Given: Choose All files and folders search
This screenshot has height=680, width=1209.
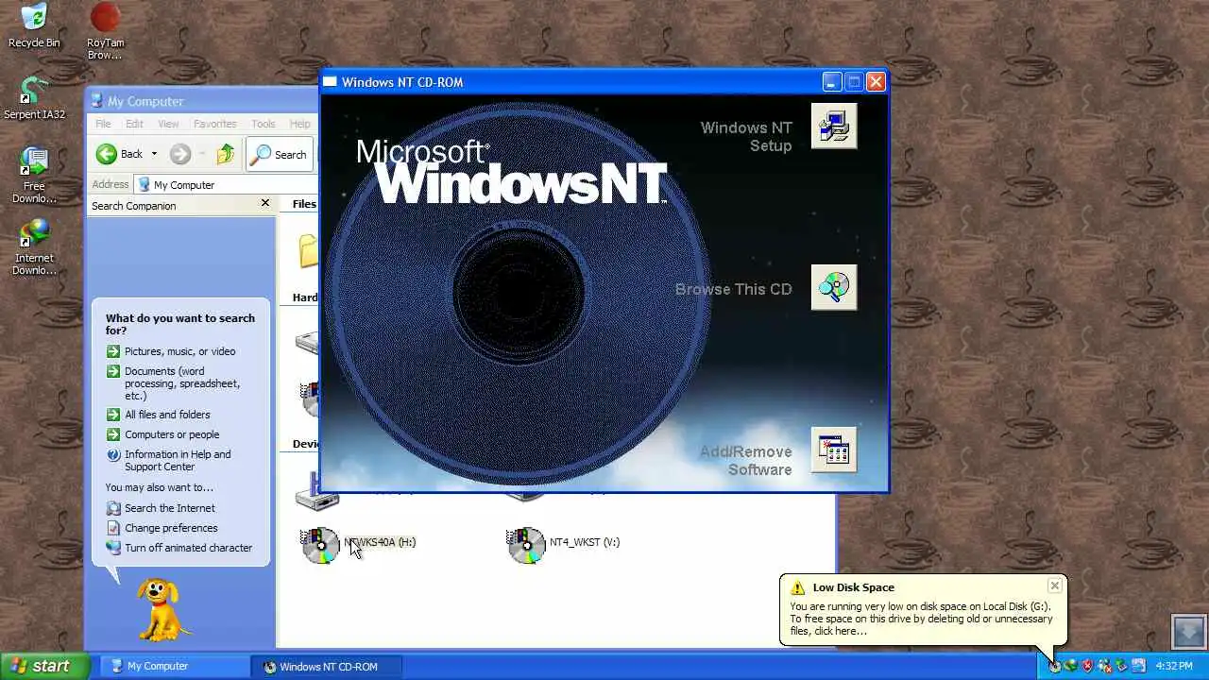Looking at the screenshot, I should (159, 415).
